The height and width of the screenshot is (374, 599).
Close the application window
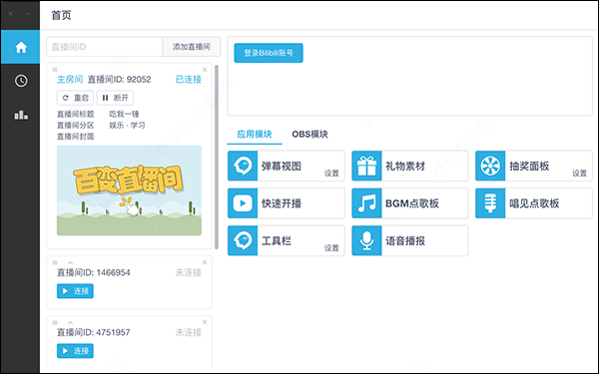11,13
